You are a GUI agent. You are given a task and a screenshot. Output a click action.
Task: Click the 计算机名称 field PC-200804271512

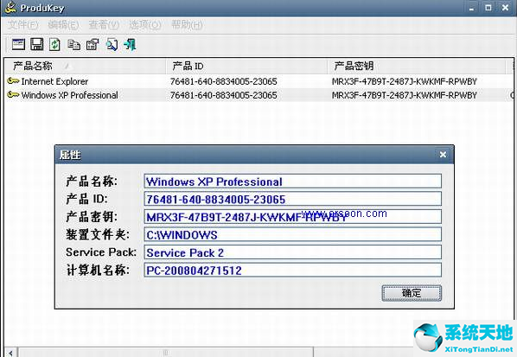tap(293, 271)
